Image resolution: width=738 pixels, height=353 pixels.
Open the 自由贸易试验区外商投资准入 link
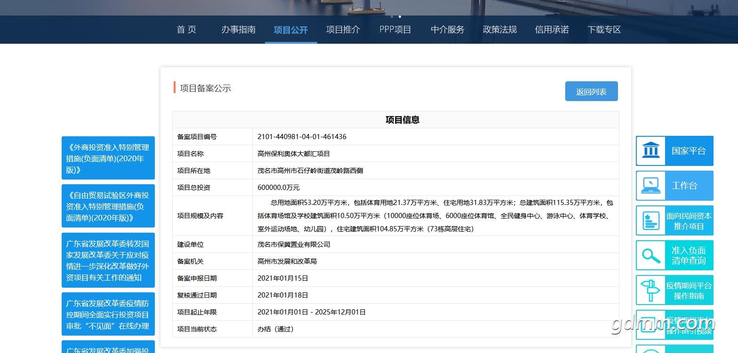pyautogui.click(x=108, y=206)
